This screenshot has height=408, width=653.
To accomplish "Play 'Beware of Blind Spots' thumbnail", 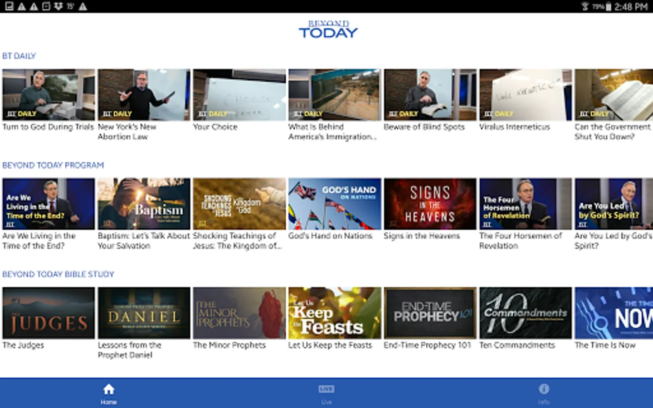I will pos(430,95).
